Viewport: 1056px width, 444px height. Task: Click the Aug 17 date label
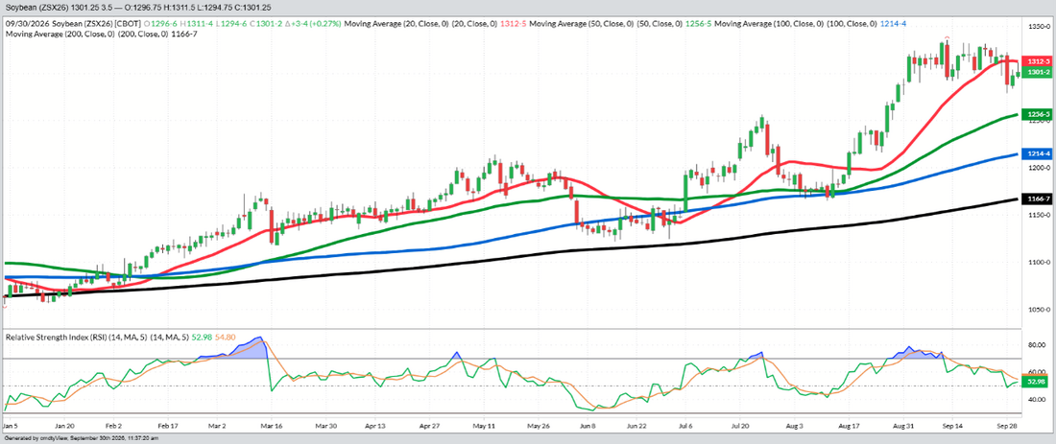point(851,426)
